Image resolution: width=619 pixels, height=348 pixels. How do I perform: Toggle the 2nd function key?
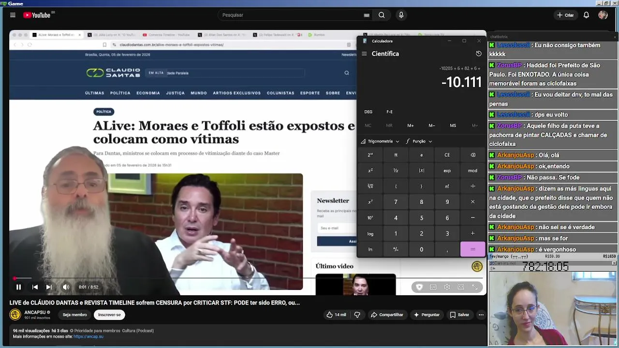[370, 155]
